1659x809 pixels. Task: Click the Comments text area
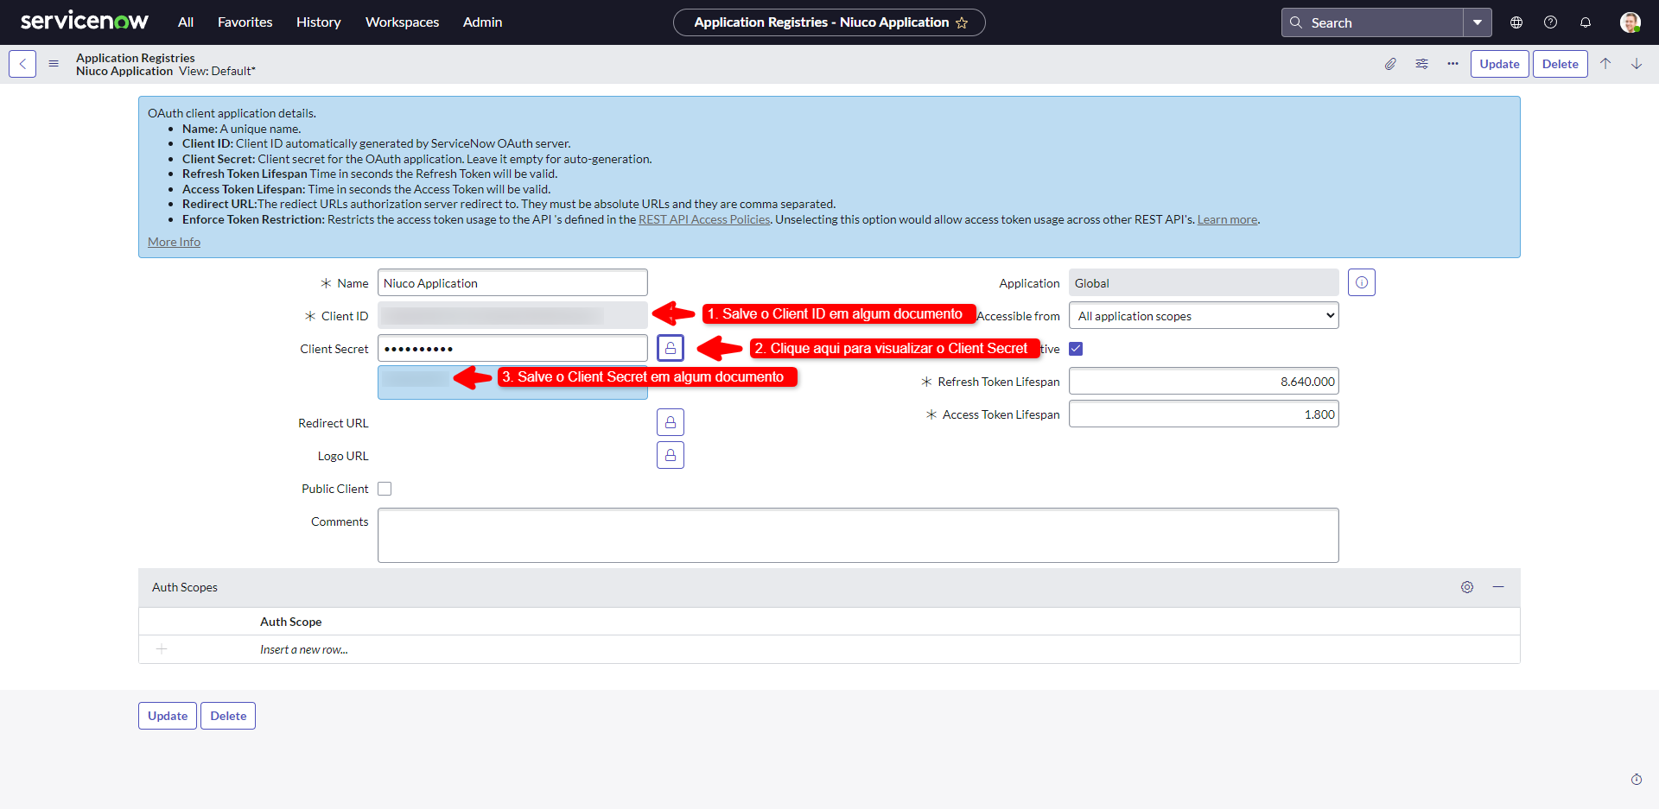pyautogui.click(x=858, y=535)
